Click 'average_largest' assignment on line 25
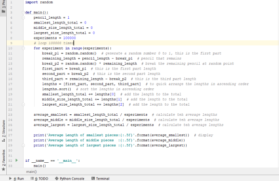The width and height of the screenshot is (279, 181). (x=94, y=125)
